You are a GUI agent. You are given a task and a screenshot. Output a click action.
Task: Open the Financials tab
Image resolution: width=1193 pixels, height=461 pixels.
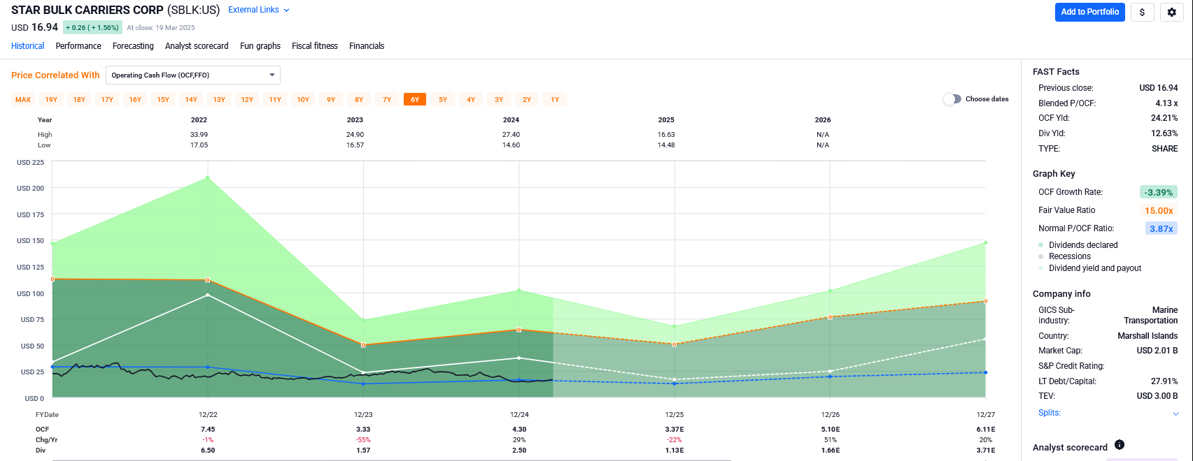click(x=367, y=46)
